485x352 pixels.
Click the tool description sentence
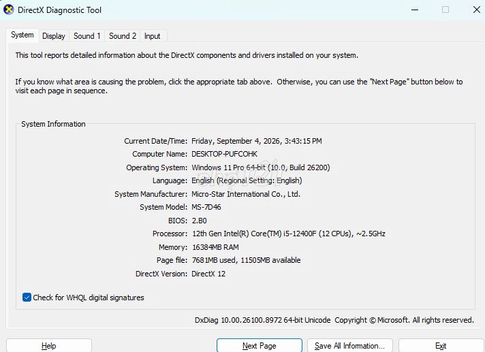[x=187, y=55]
